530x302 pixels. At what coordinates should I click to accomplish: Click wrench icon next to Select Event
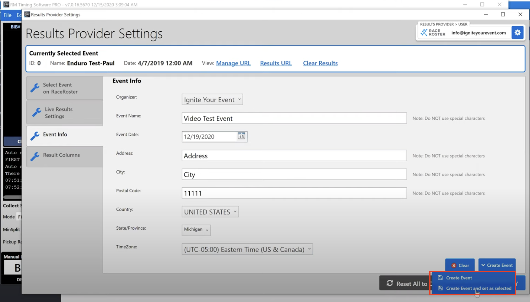(35, 88)
